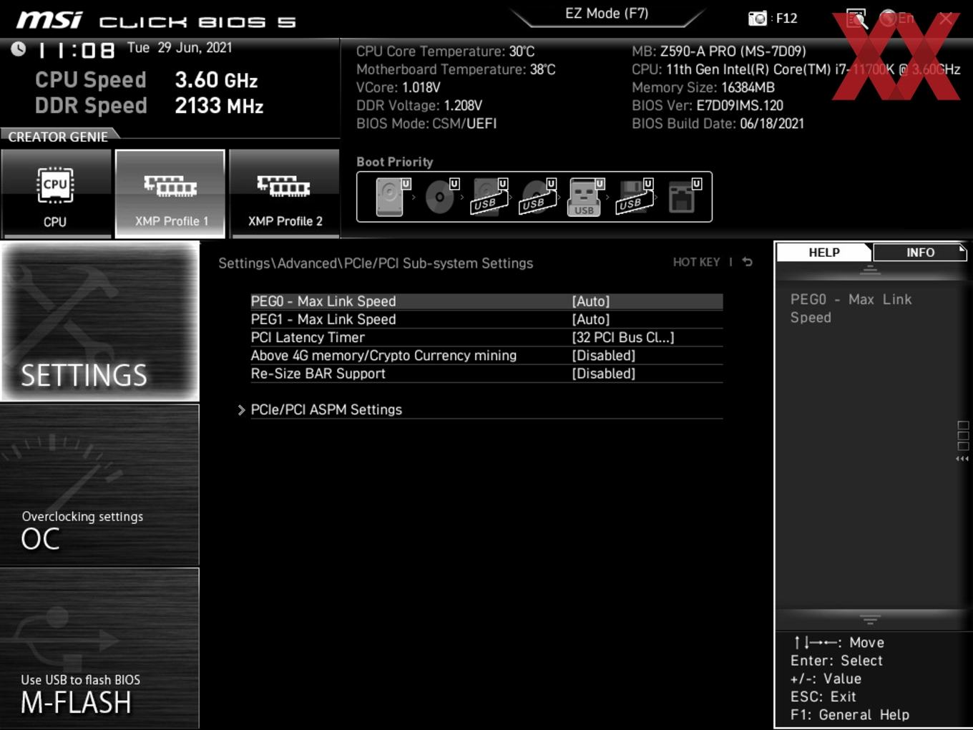Switch to the HELP tab
The width and height of the screenshot is (973, 730).
[823, 253]
